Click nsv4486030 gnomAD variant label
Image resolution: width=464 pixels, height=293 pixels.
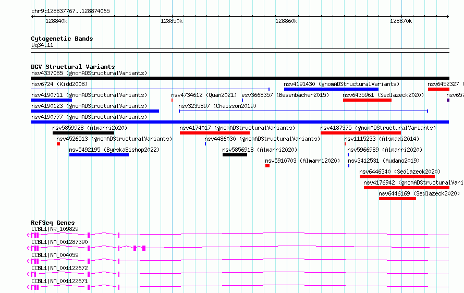262,139
